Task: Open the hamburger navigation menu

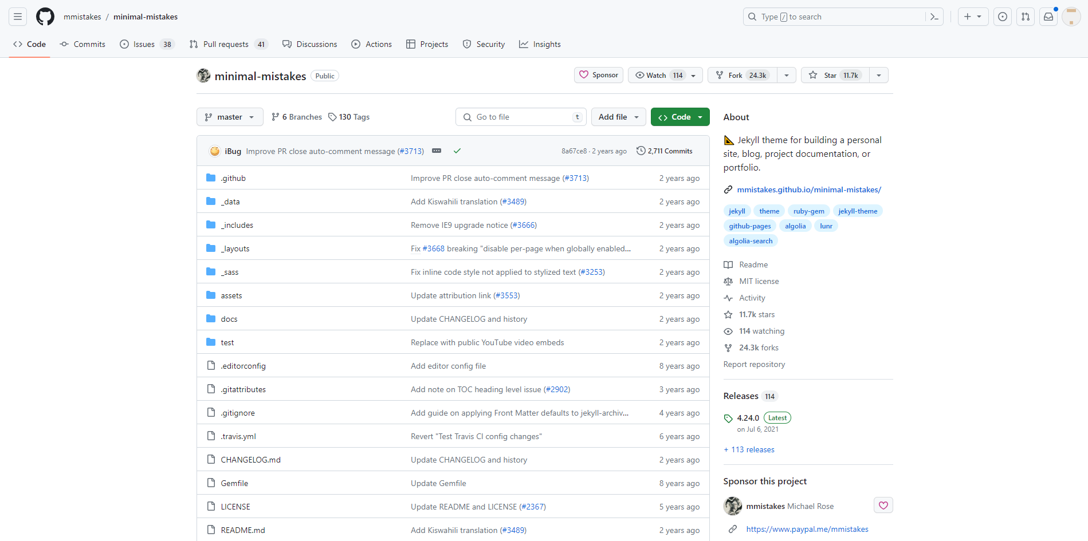Action: pos(18,17)
